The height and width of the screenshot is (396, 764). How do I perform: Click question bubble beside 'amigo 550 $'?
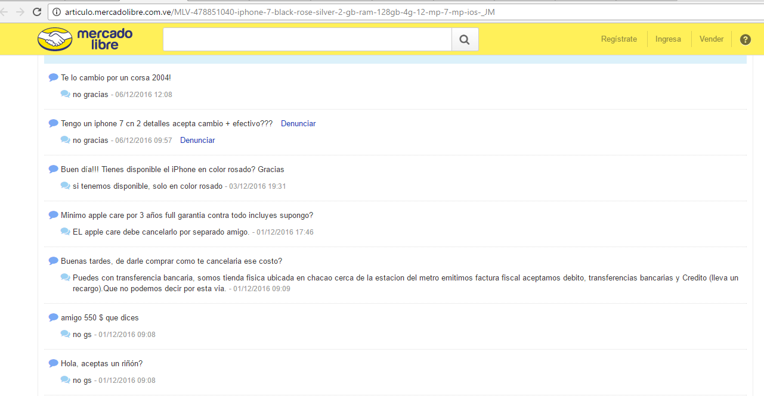54,317
